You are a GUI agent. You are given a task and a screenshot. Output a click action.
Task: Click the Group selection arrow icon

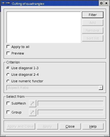(32, 112)
